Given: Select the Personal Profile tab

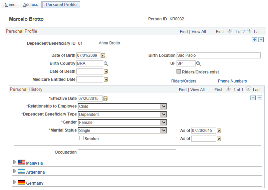Looking at the screenshot, I should (61, 5).
